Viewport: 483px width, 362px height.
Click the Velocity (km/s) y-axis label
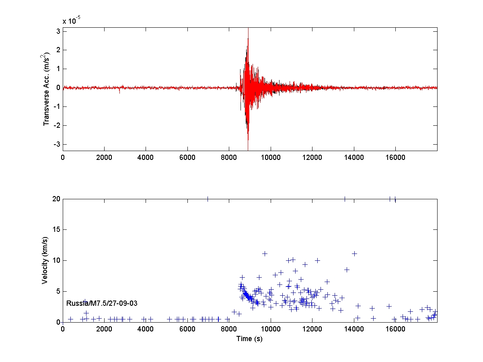coord(45,260)
